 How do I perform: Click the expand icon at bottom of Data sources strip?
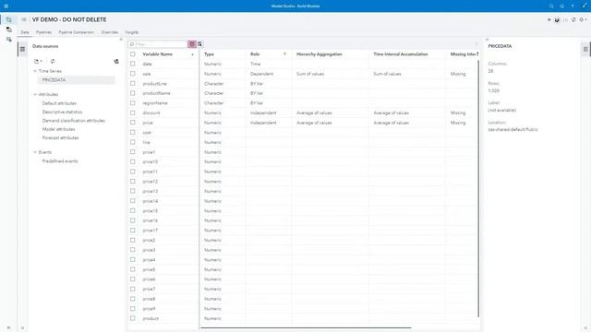(x=22, y=328)
